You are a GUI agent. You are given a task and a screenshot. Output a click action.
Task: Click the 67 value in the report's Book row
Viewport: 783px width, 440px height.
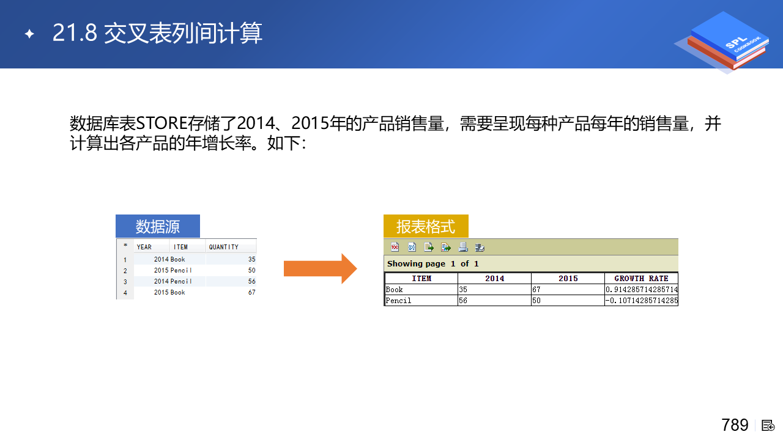[x=568, y=290]
